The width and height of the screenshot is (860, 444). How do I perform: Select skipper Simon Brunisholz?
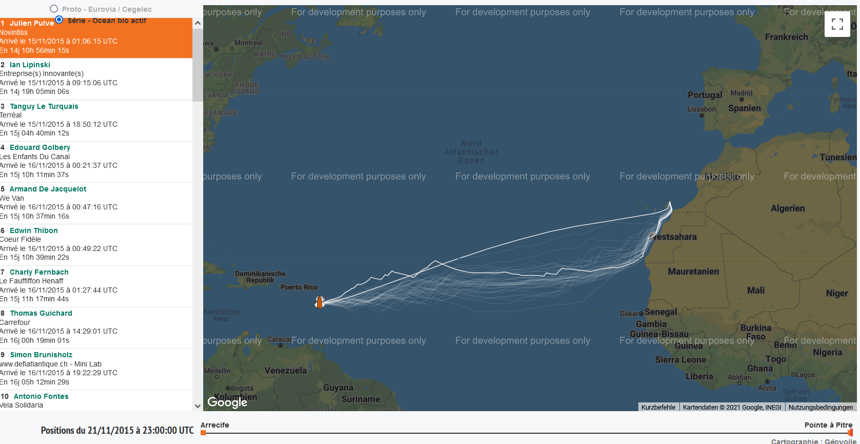click(41, 355)
